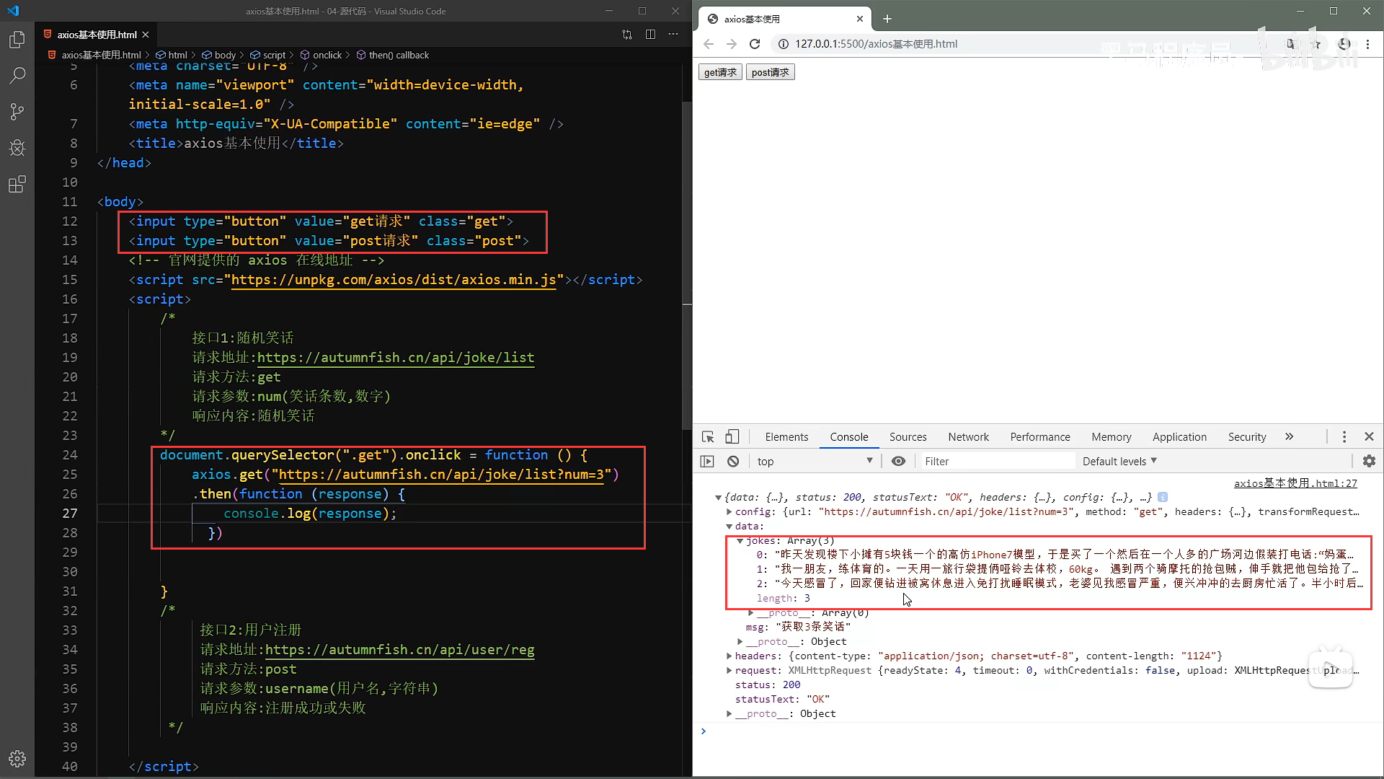
Task: Switch to the Sources tab in DevTools
Action: click(908, 437)
